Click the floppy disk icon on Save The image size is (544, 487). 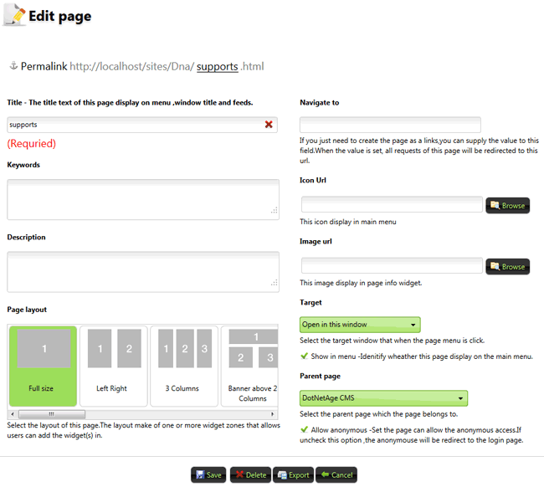200,474
